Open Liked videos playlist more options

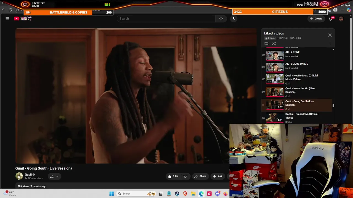click(330, 44)
